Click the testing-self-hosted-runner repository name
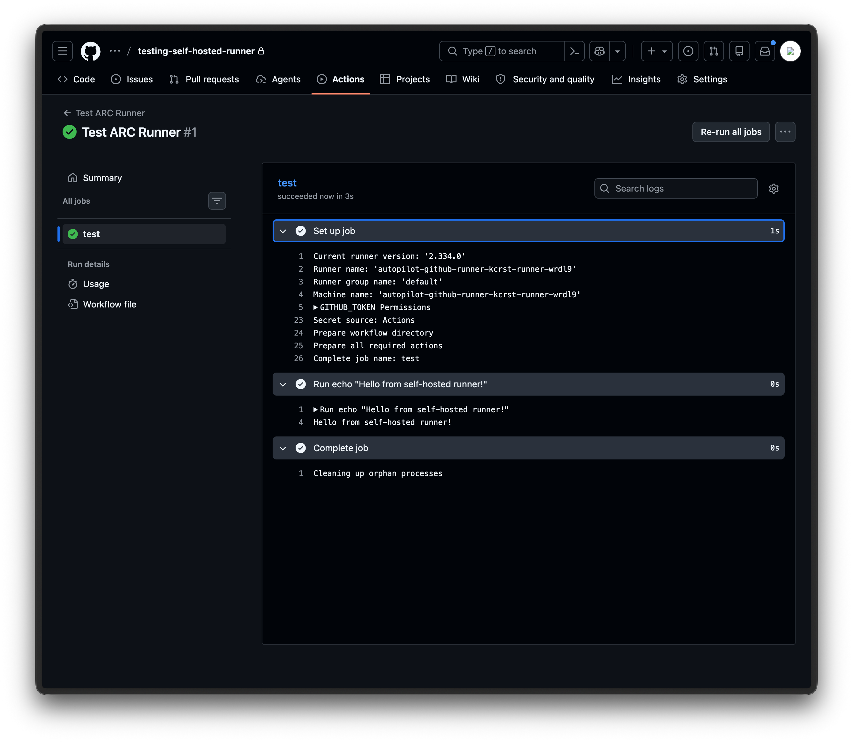 pos(196,51)
